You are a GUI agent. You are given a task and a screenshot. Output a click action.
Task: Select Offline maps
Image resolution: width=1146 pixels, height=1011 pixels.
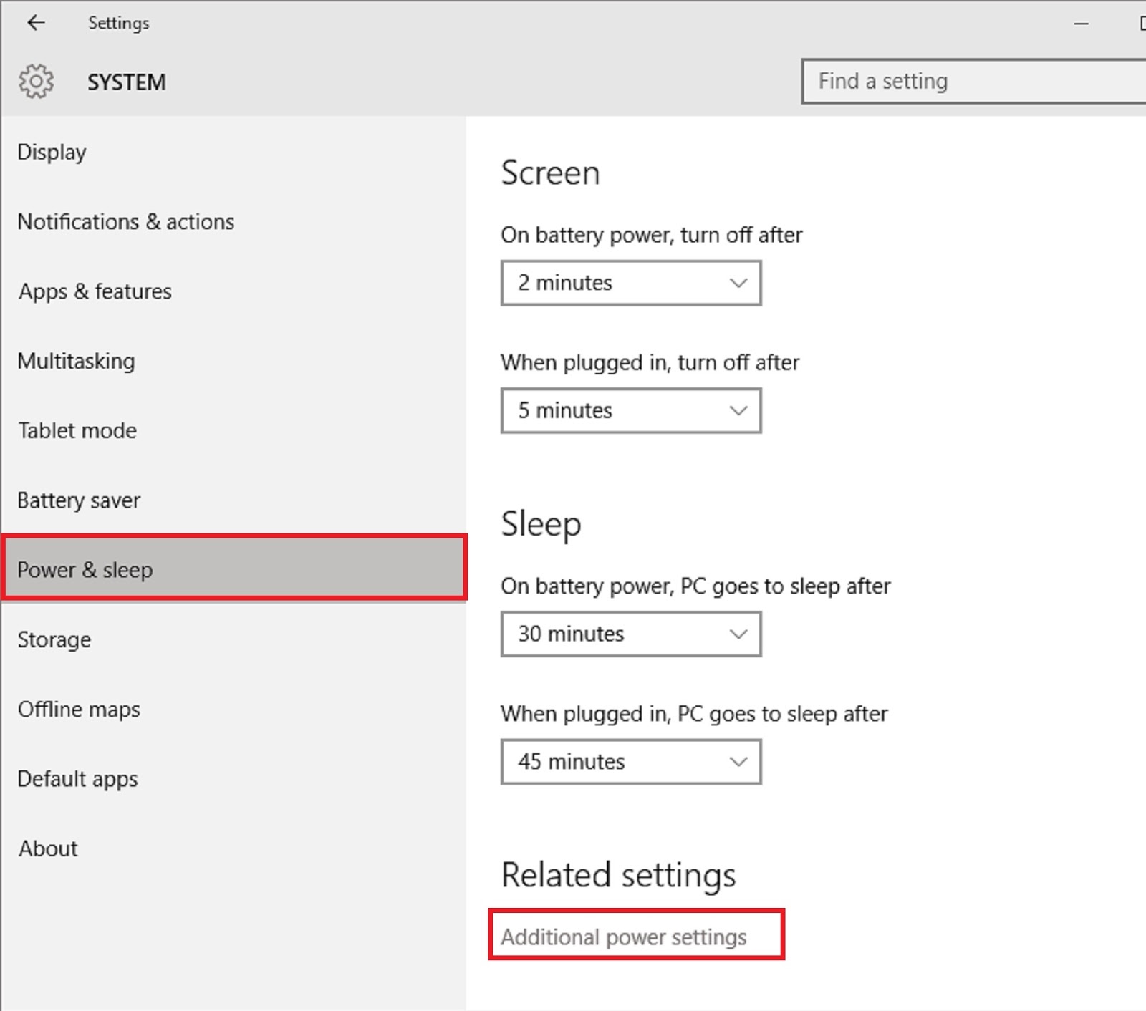pos(79,709)
